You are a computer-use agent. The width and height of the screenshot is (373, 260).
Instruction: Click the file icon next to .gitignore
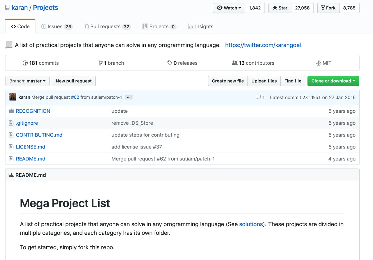11,123
